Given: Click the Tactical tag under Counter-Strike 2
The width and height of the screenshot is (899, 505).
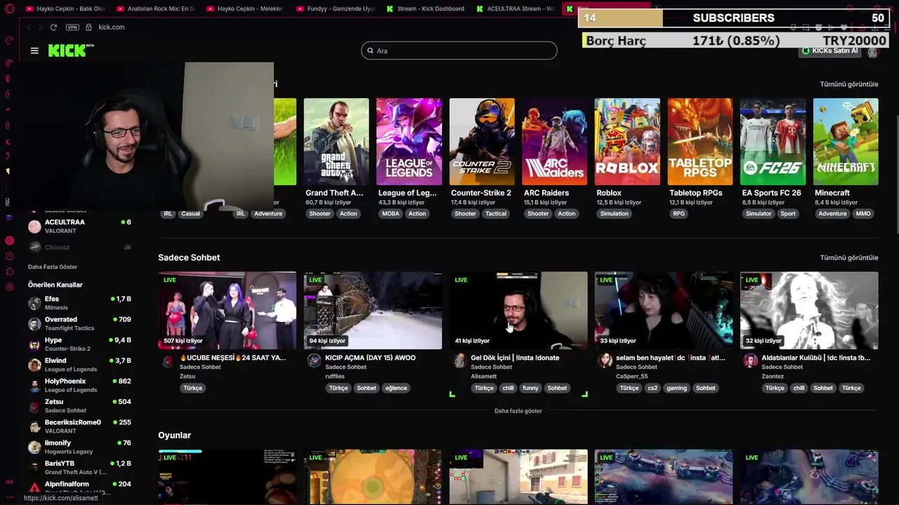Looking at the screenshot, I should click(x=496, y=213).
